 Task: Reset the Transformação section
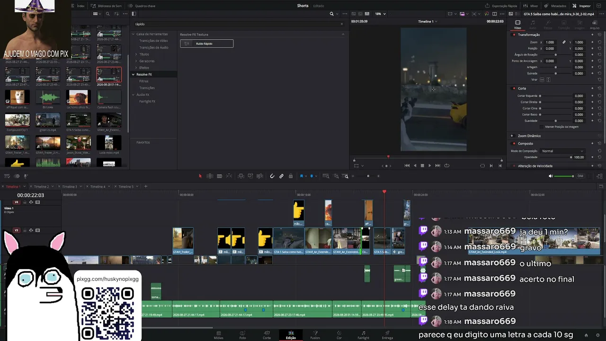(x=599, y=35)
